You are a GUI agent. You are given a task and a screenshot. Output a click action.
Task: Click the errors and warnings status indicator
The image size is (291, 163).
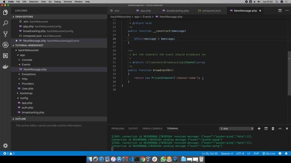pyautogui.click(x=9, y=153)
